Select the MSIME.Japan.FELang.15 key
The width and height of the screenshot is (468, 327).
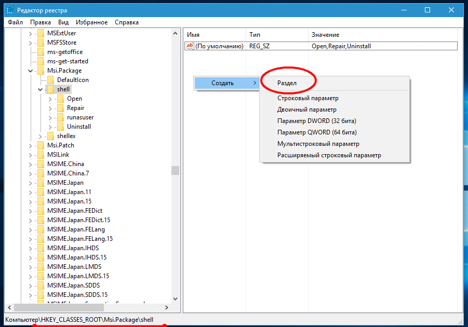point(80,239)
